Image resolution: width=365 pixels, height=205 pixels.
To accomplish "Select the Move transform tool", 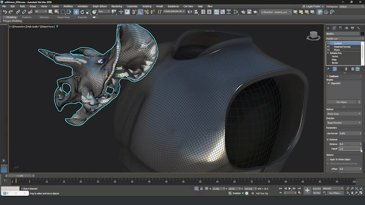I will (76, 11).
